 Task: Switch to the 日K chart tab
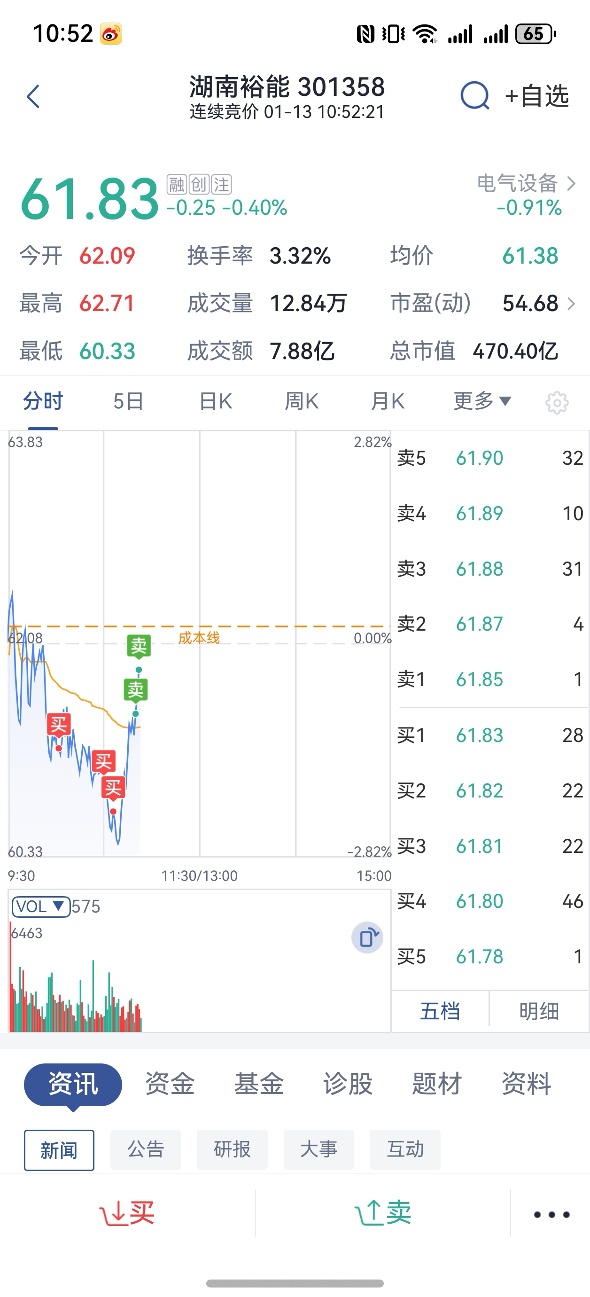click(216, 402)
